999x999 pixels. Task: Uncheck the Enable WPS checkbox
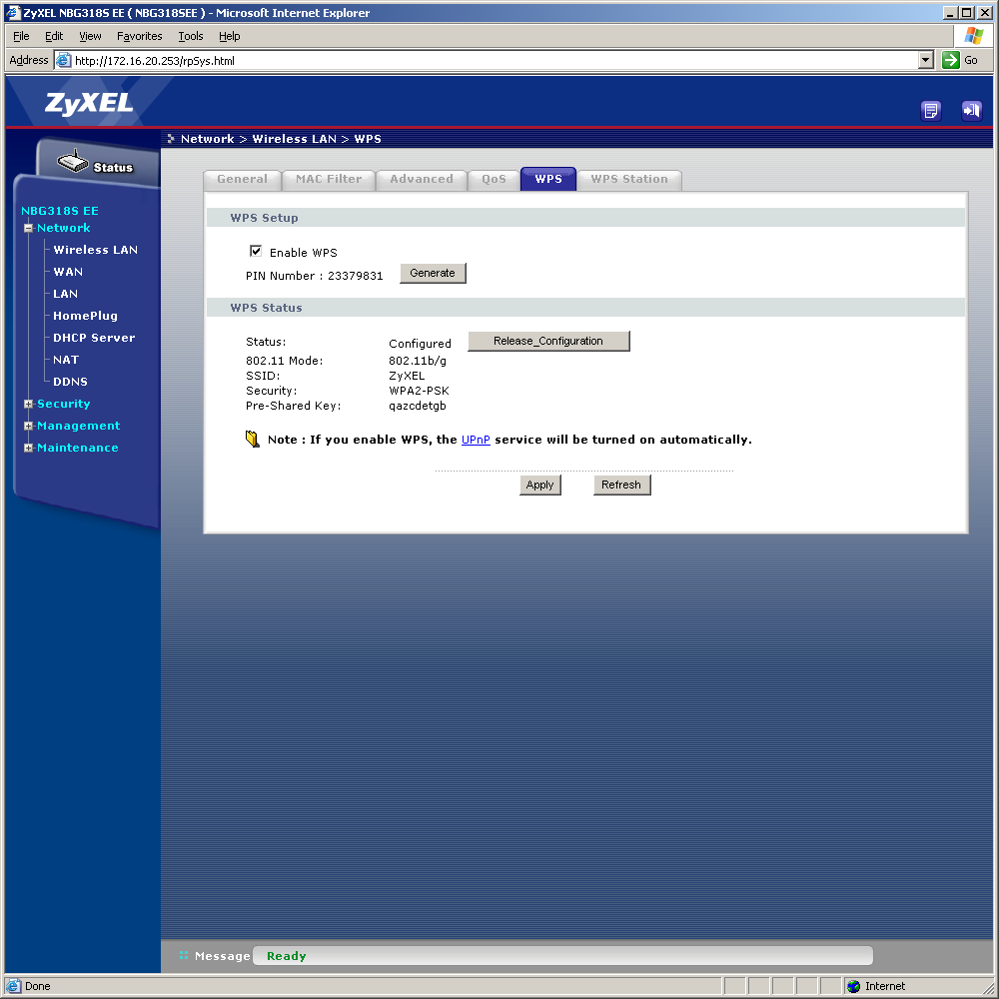[x=256, y=251]
